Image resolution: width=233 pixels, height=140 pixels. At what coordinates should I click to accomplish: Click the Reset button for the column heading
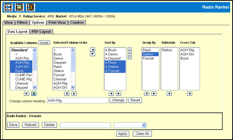pyautogui.click(x=135, y=100)
